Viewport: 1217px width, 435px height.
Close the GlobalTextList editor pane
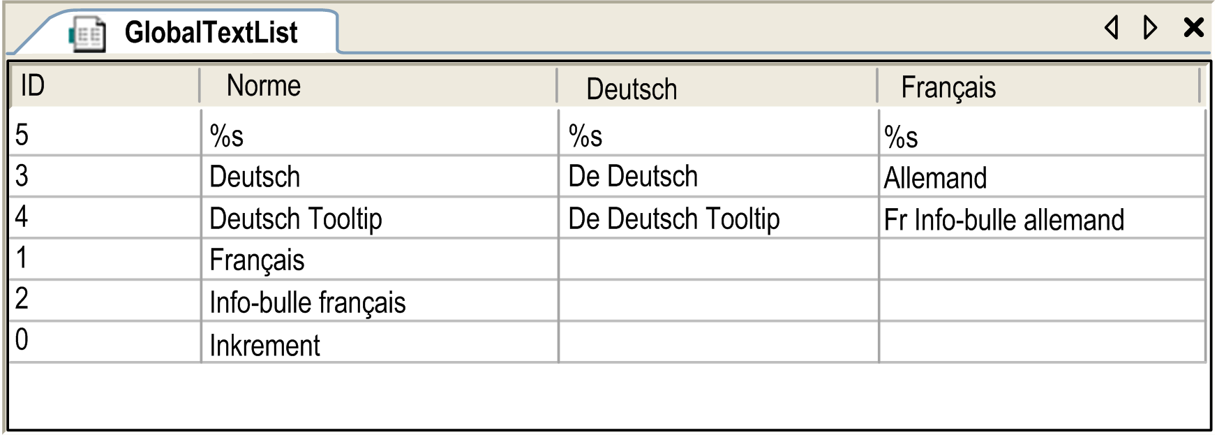(1194, 27)
